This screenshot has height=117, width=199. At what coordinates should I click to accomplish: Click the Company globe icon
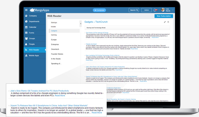(x=26, y=16)
